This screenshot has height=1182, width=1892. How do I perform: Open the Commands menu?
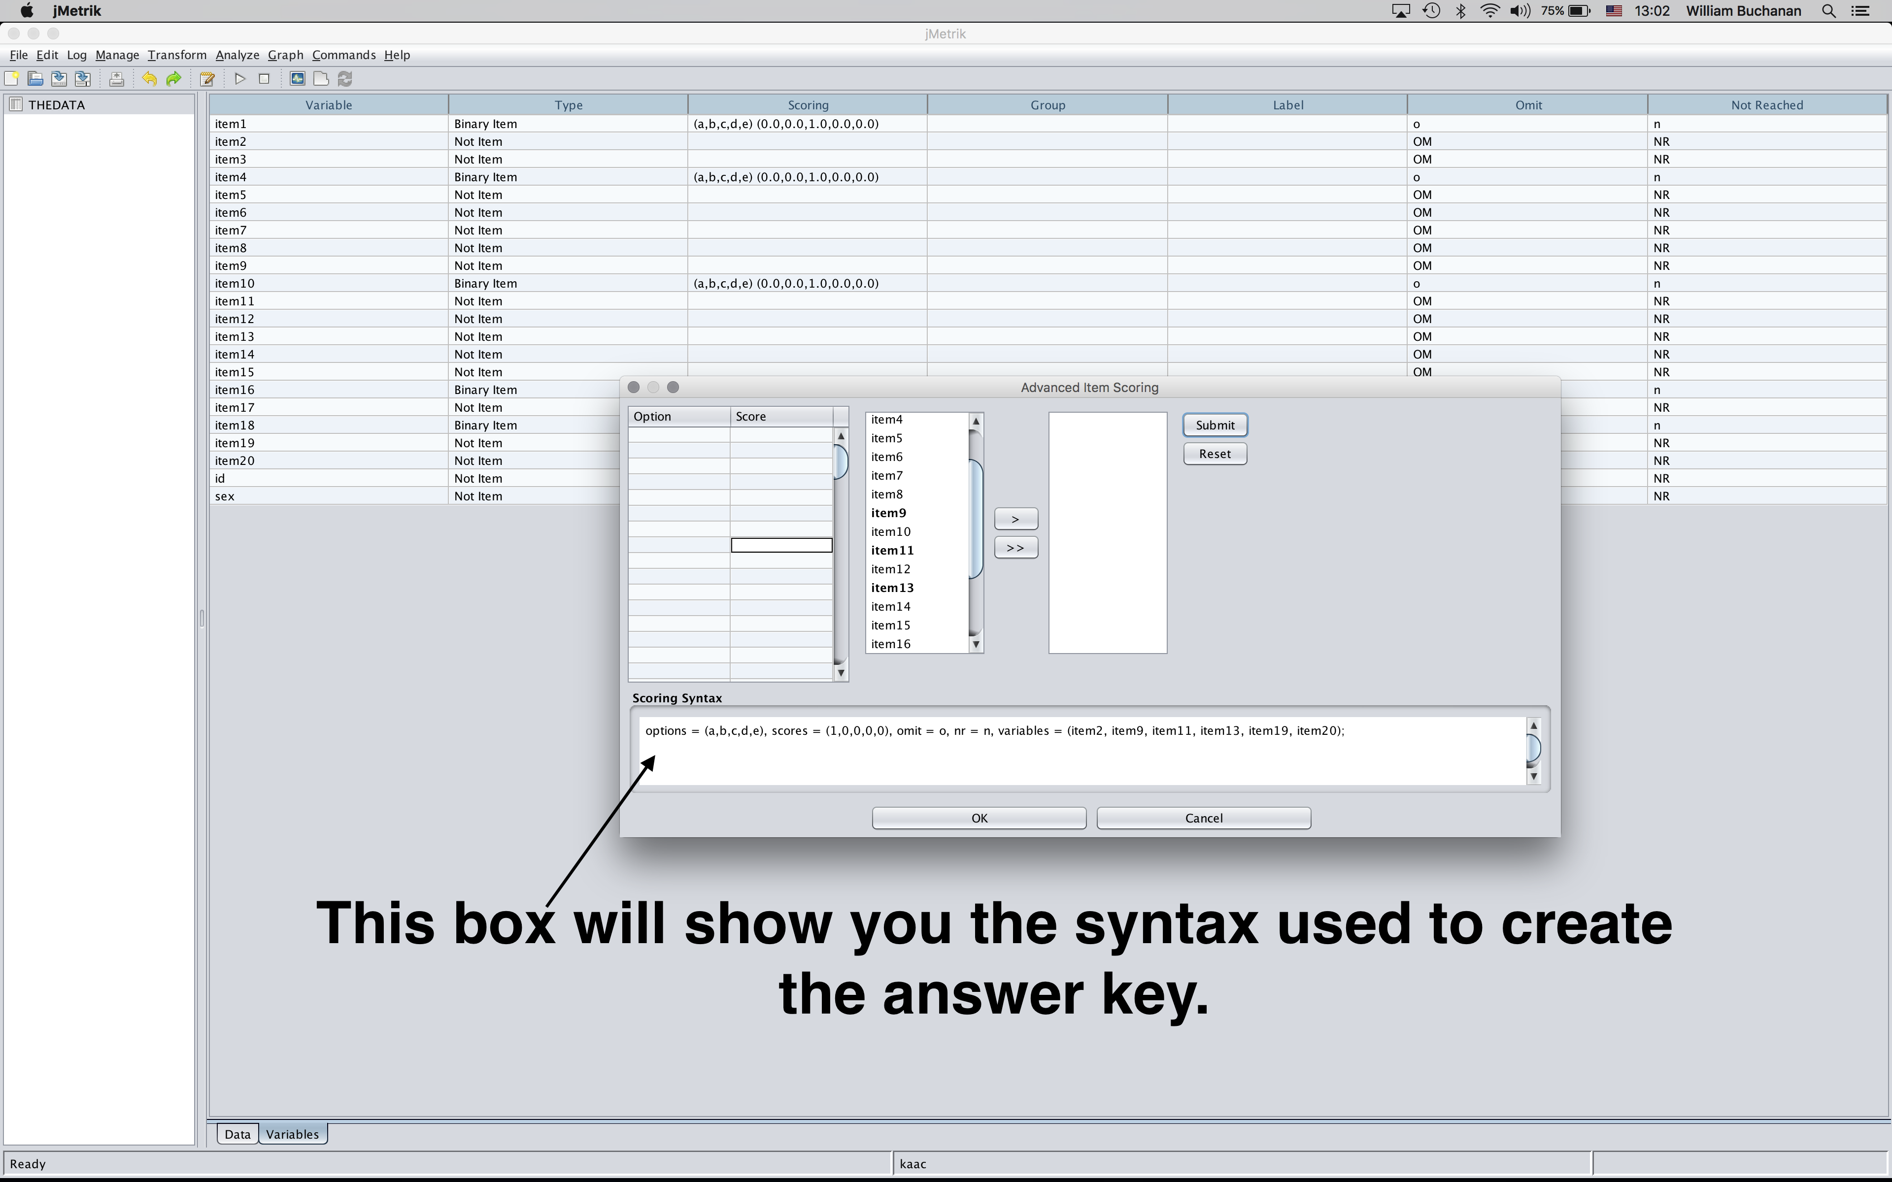coord(344,55)
